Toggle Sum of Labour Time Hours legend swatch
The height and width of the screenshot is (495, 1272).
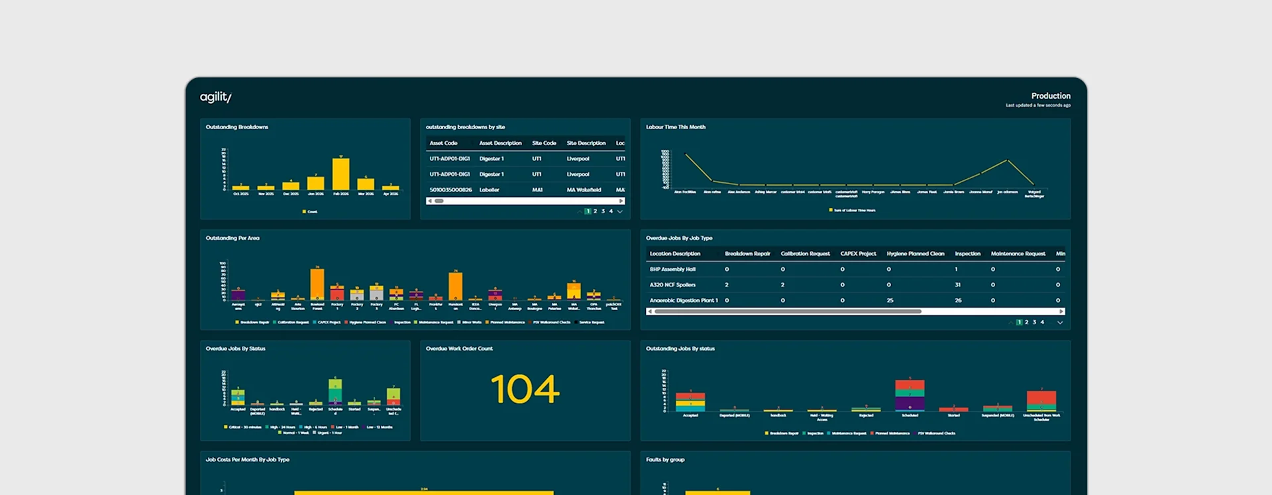[831, 211]
